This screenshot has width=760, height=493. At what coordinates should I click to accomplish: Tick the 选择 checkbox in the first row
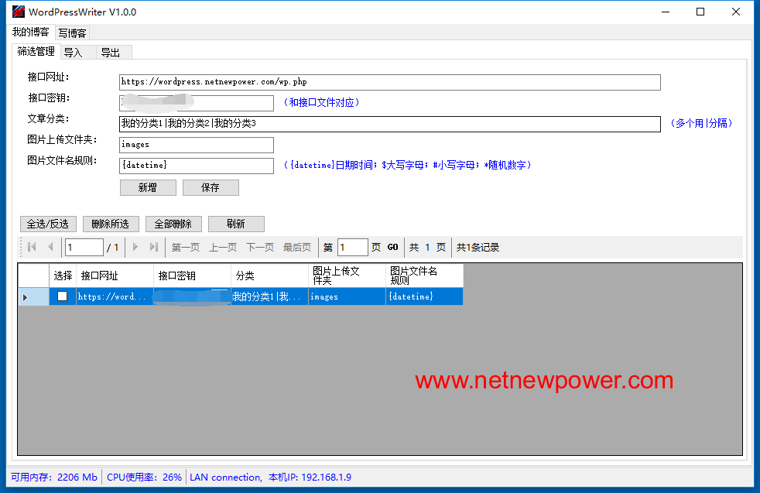click(63, 296)
